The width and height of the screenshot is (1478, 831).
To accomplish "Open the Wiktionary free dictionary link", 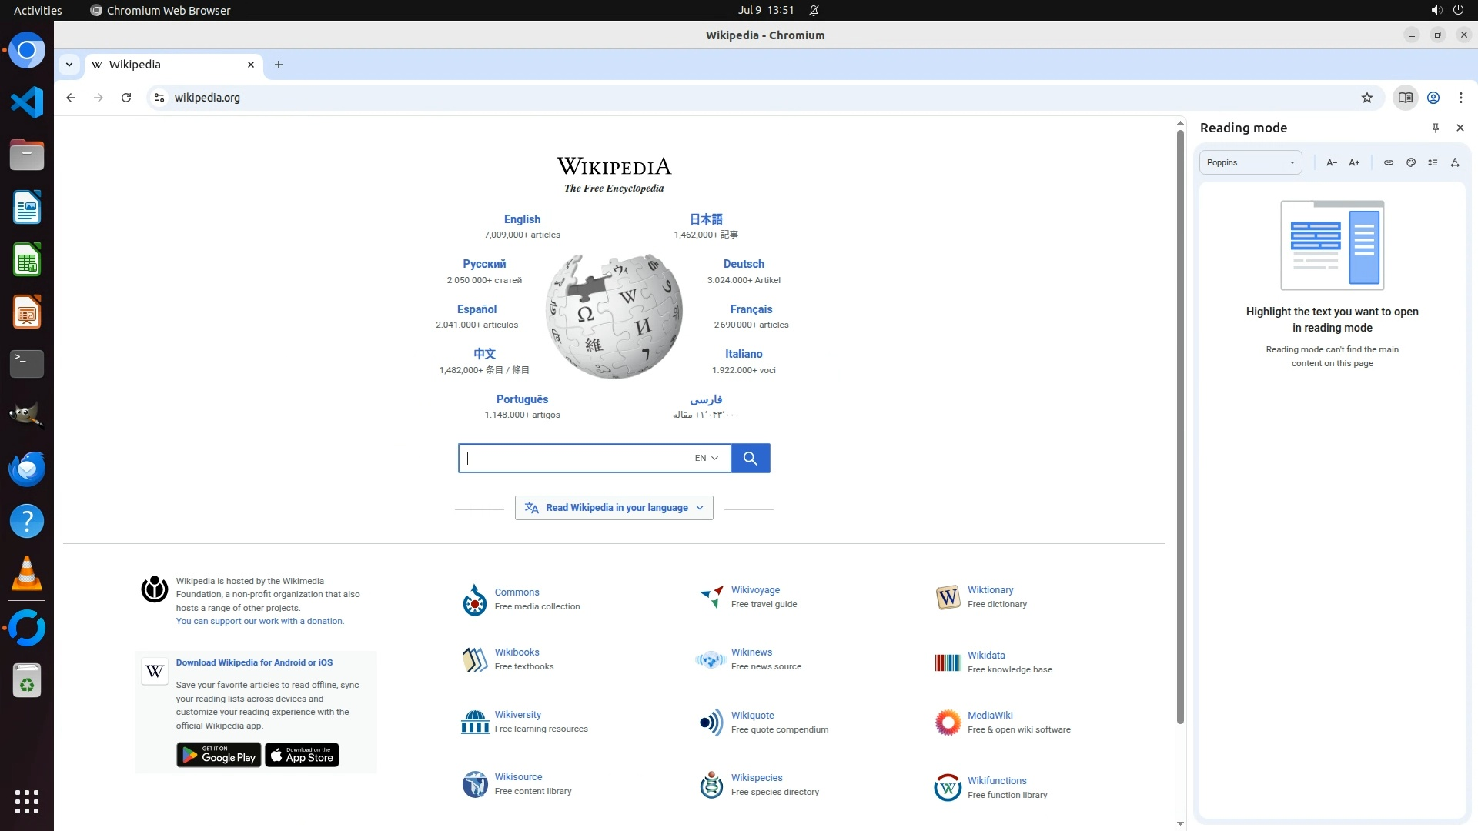I will (990, 590).
